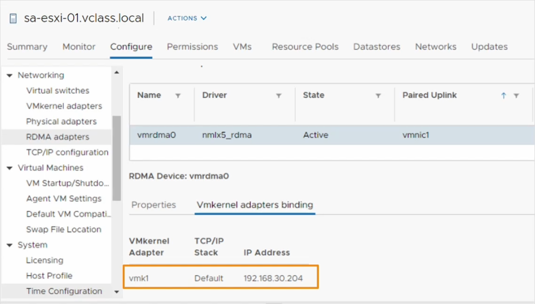Switch to the Monitor tab
535x304 pixels.
[79, 46]
